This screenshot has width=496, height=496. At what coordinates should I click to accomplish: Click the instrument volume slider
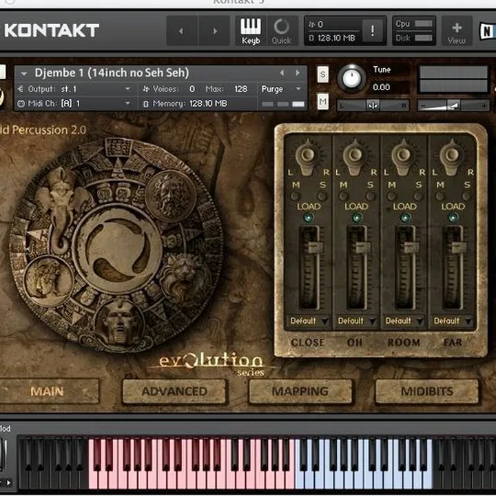(x=454, y=105)
